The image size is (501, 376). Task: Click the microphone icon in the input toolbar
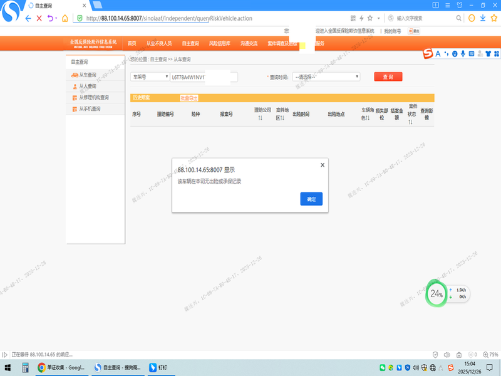tap(463, 54)
